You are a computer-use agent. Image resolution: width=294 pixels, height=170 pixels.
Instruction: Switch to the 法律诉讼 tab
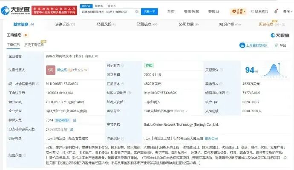tap(65, 24)
